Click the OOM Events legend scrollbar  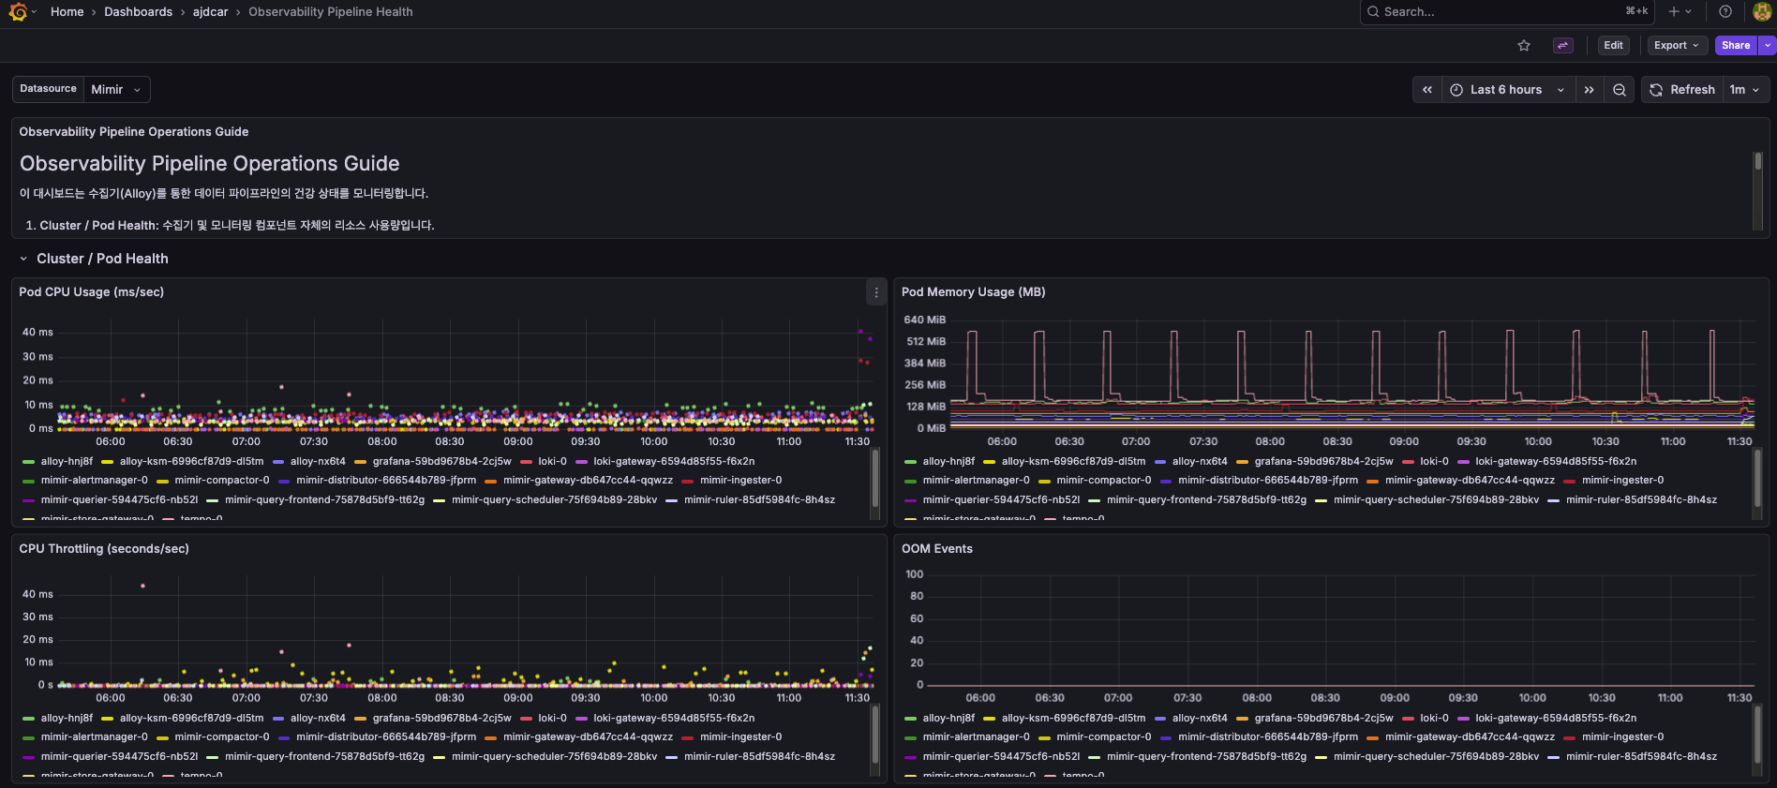[x=1757, y=739]
